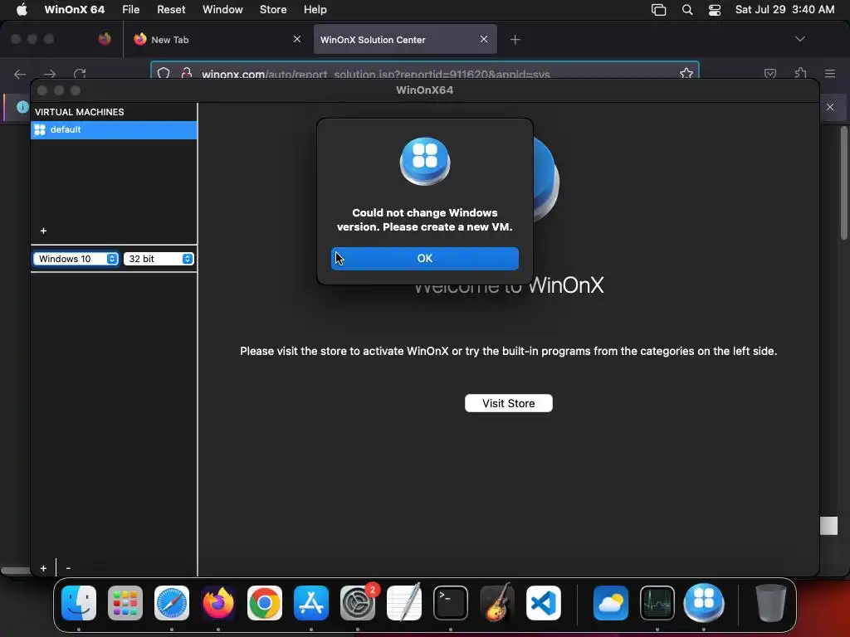
Task: Open Activity Monitor from the Dock
Action: point(657,603)
